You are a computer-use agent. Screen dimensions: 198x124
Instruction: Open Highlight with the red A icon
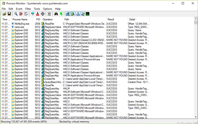(x=37, y=14)
